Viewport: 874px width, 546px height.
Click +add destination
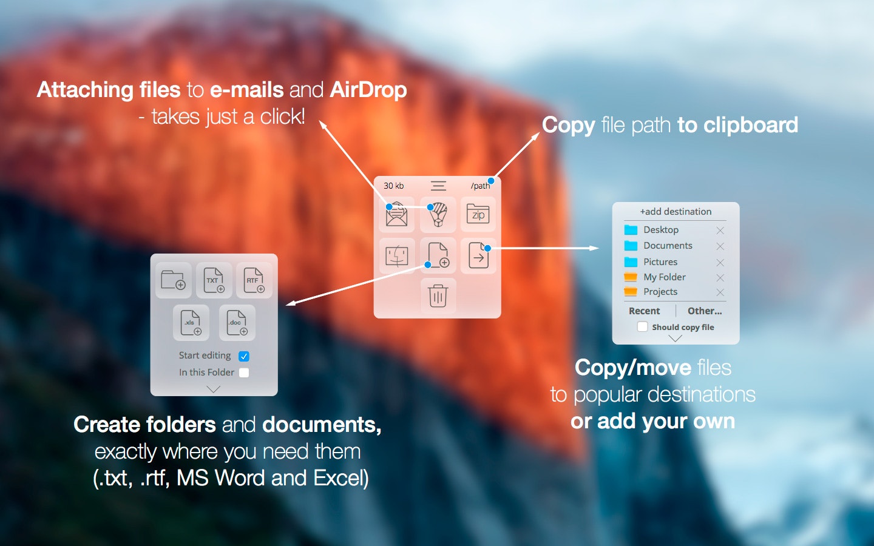tap(676, 212)
